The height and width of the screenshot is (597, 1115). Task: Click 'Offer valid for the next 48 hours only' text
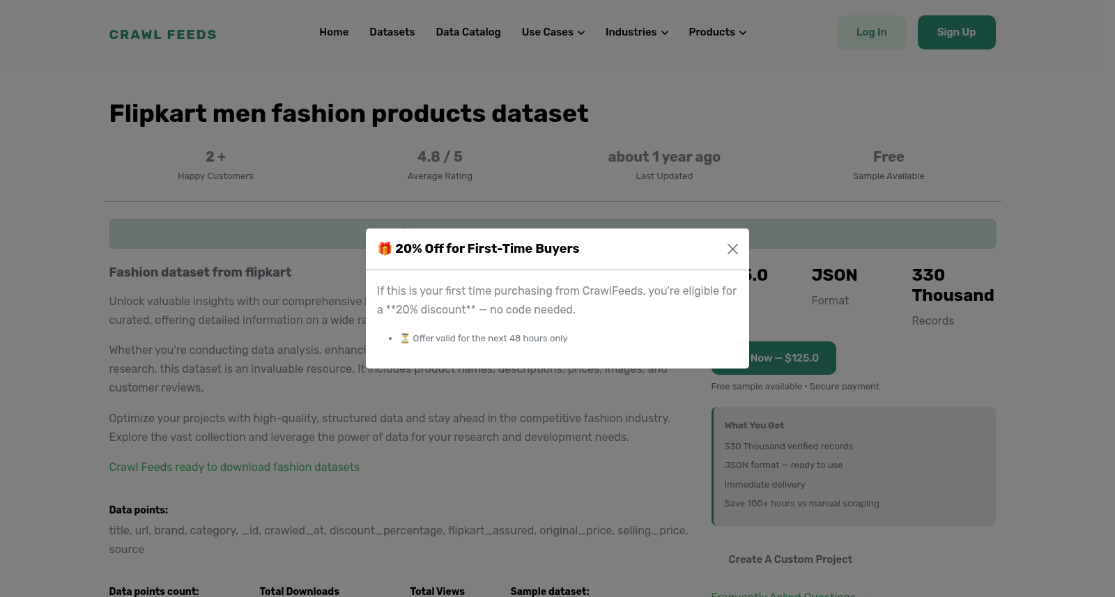[490, 339]
